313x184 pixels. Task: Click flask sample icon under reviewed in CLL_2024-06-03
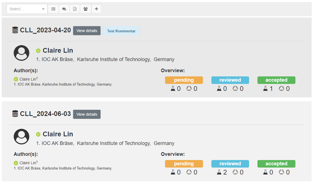tap(219, 172)
